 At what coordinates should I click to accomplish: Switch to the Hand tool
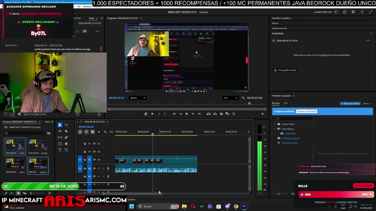tap(66, 144)
